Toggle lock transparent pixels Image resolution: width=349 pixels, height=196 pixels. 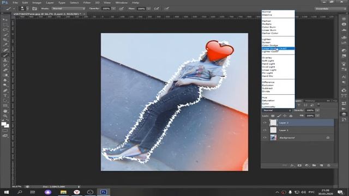[273, 116]
